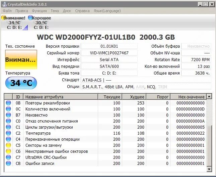Image resolution: width=216 pixels, height=177 pixels.
Task: Open the Диск menu
Action: point(67,11)
